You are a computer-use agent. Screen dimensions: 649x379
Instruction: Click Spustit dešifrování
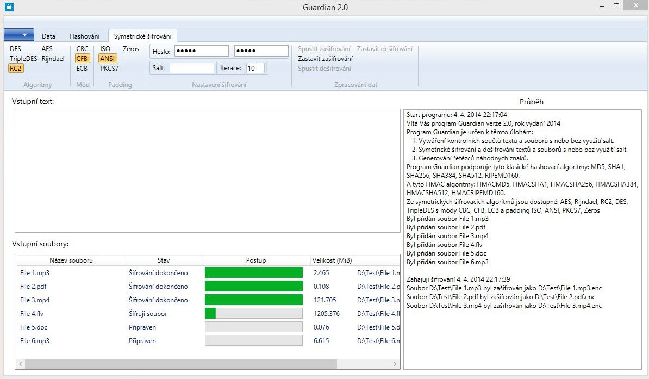[324, 69]
